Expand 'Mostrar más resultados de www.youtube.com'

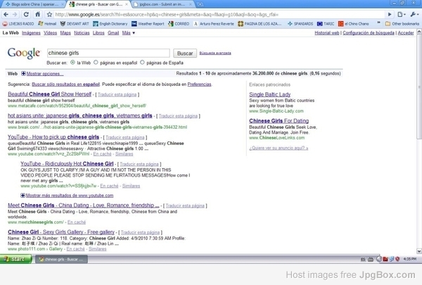tap(70, 194)
